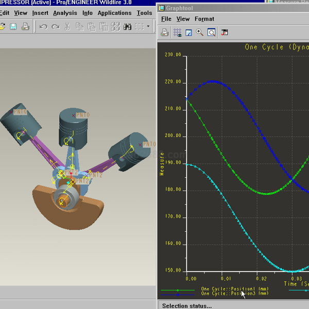Open the Analysis menu
Screen dimensions: 309x309
65,13
